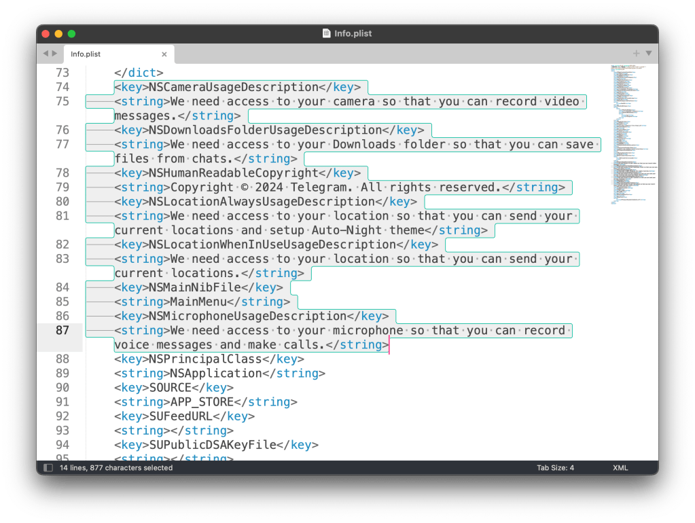Click the selection count status text
This screenshot has width=695, height=523.
pos(115,468)
